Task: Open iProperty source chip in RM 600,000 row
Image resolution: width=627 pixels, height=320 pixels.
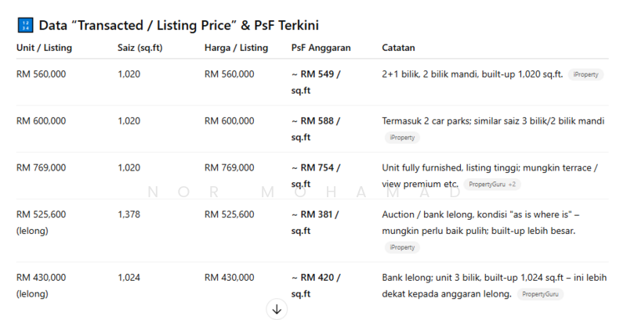Action: pos(402,138)
